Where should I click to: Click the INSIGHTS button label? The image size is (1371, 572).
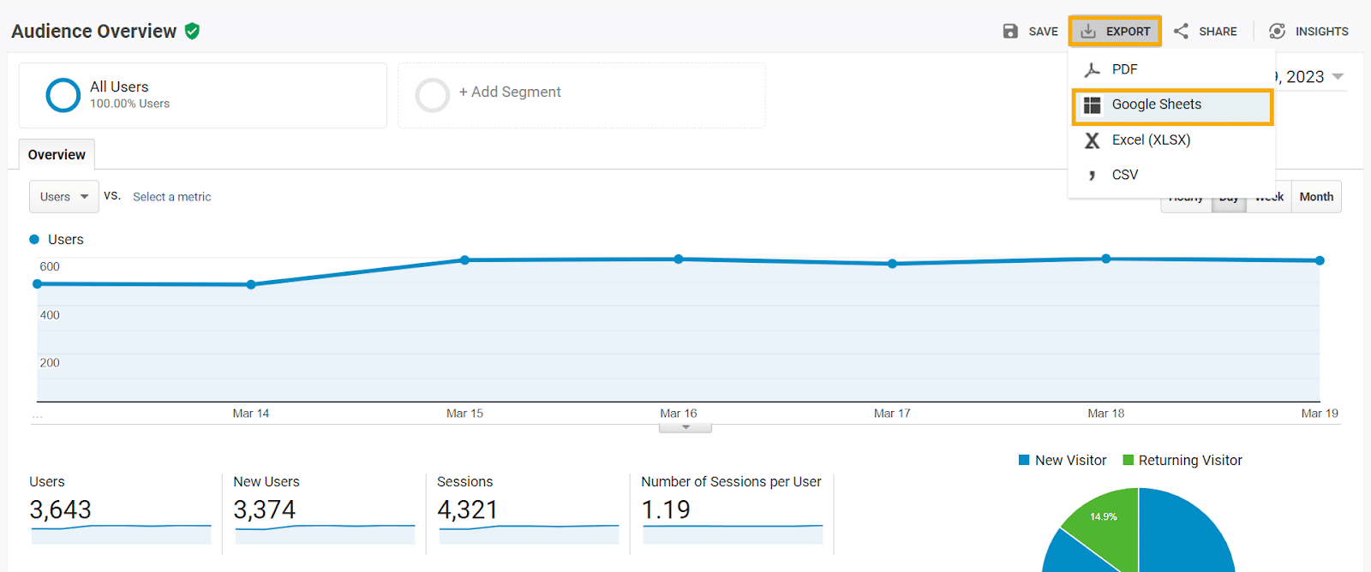point(1321,32)
